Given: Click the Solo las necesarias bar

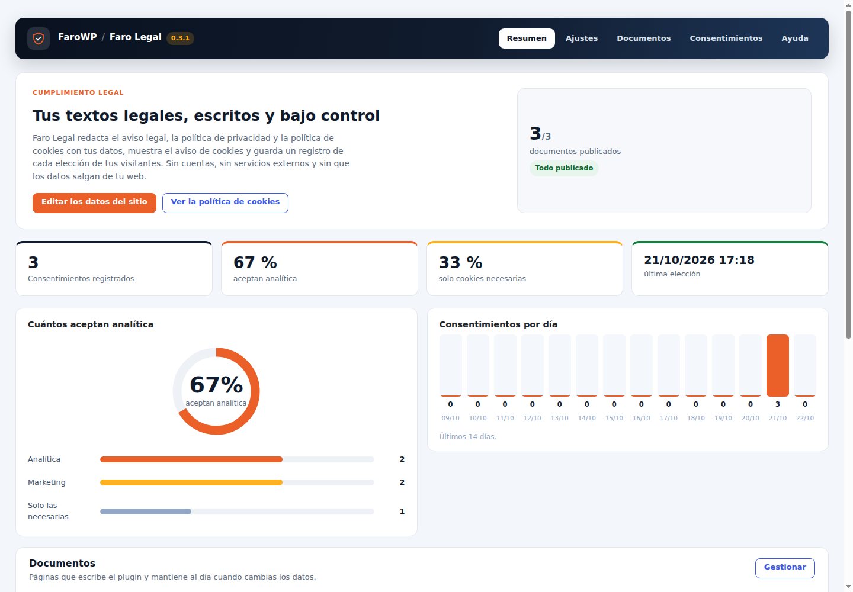Looking at the screenshot, I should pyautogui.click(x=237, y=511).
